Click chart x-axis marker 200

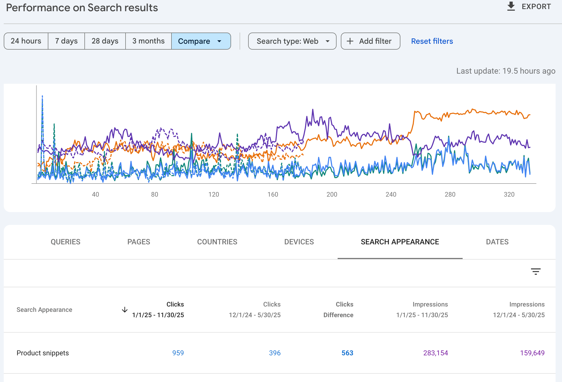click(x=332, y=194)
